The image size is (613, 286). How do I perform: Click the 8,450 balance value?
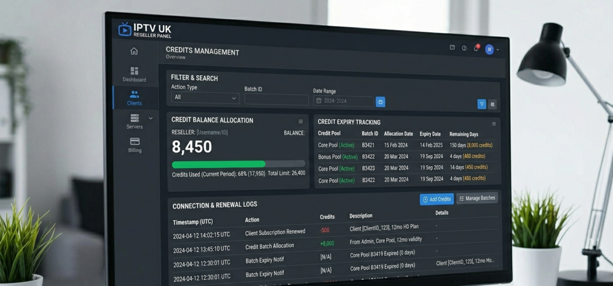192,147
